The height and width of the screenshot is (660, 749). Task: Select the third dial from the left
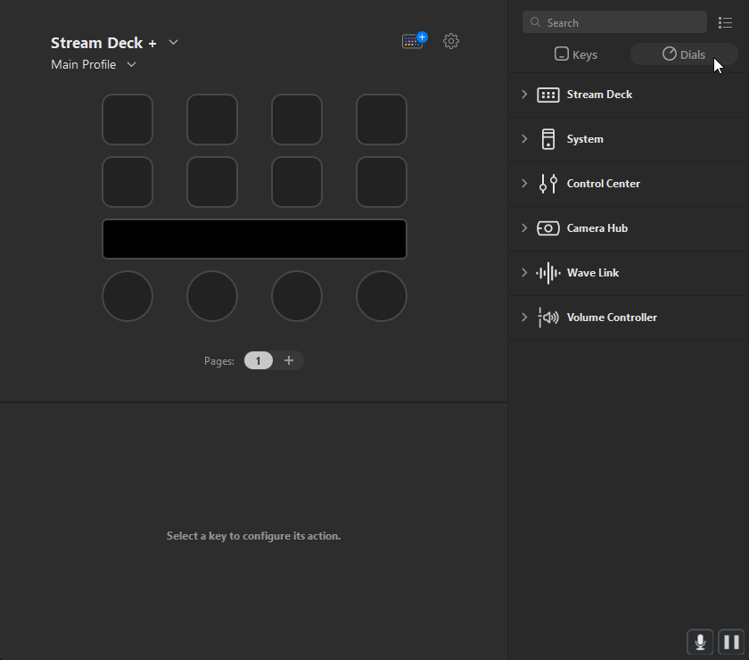[x=297, y=296]
